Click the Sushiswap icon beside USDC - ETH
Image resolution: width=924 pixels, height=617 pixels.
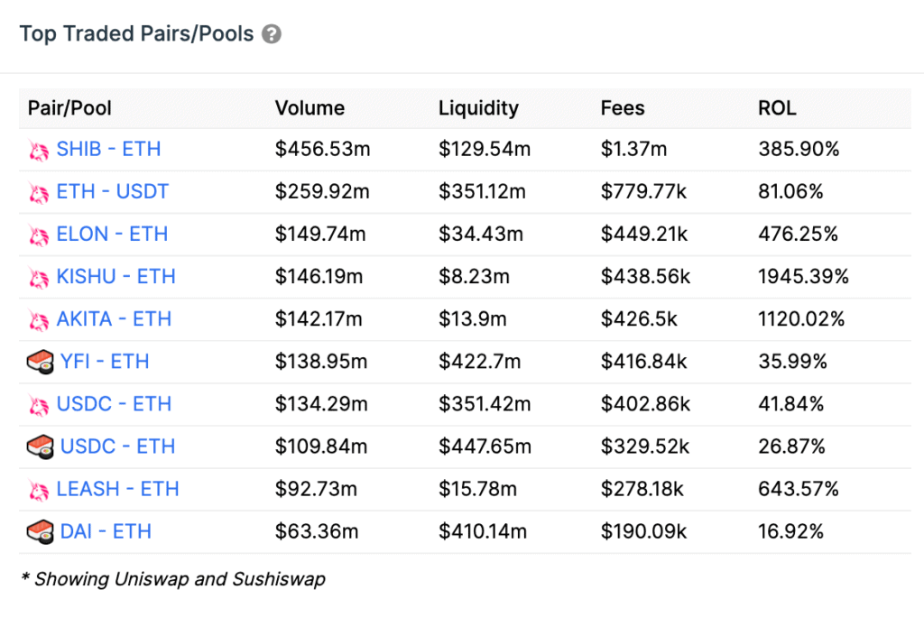pos(39,447)
